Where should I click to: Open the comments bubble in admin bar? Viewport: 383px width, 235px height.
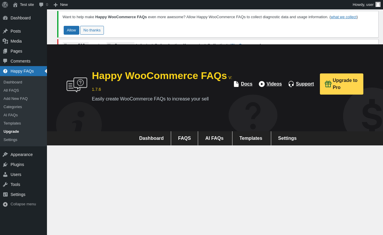pyautogui.click(x=41, y=5)
